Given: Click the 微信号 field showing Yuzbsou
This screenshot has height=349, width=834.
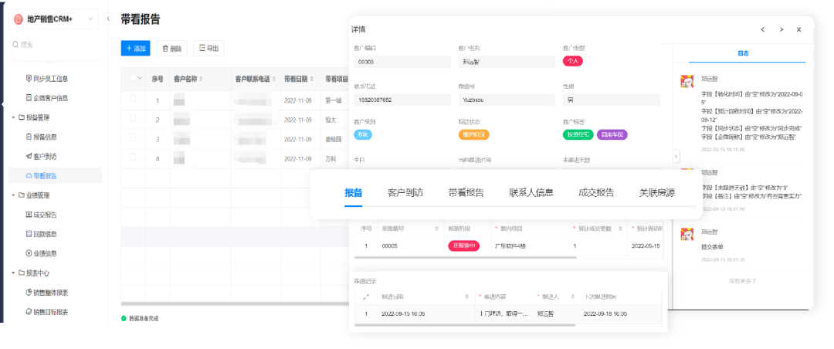Looking at the screenshot, I should [507, 100].
